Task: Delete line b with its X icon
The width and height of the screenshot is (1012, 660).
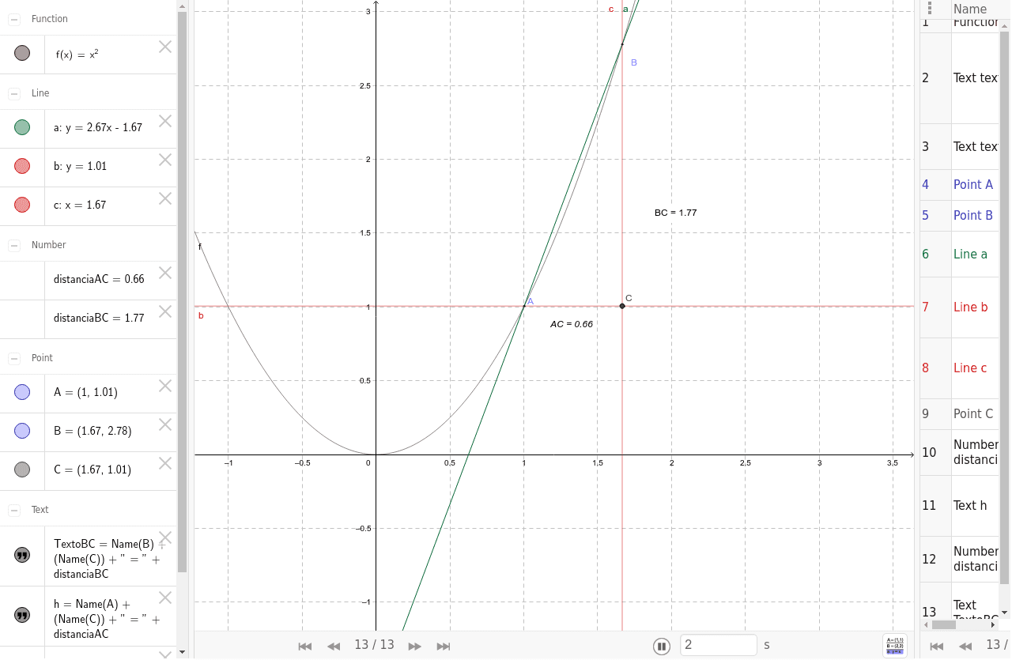Action: [x=165, y=160]
